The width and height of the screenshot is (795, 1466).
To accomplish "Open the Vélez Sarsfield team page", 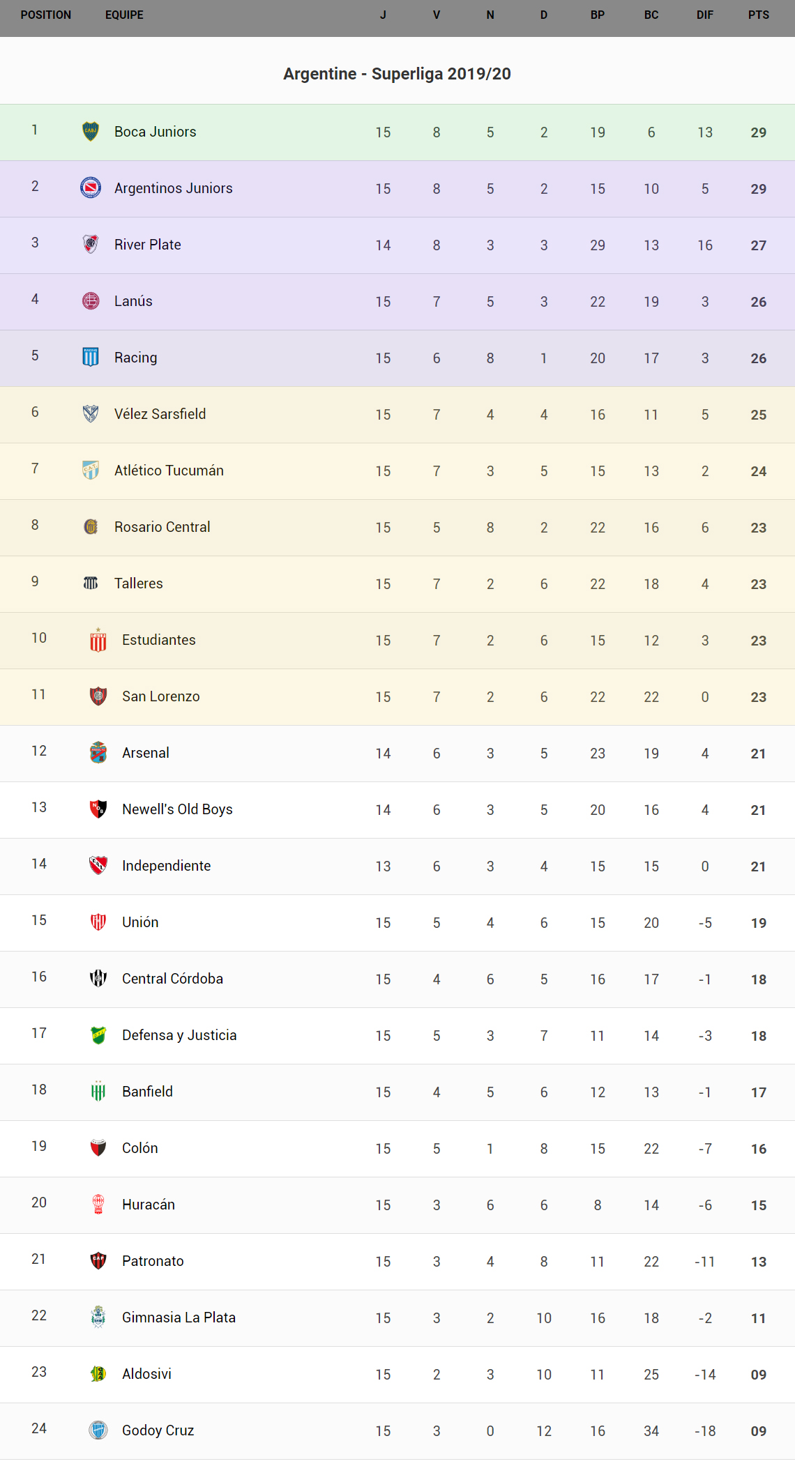I will point(160,414).
